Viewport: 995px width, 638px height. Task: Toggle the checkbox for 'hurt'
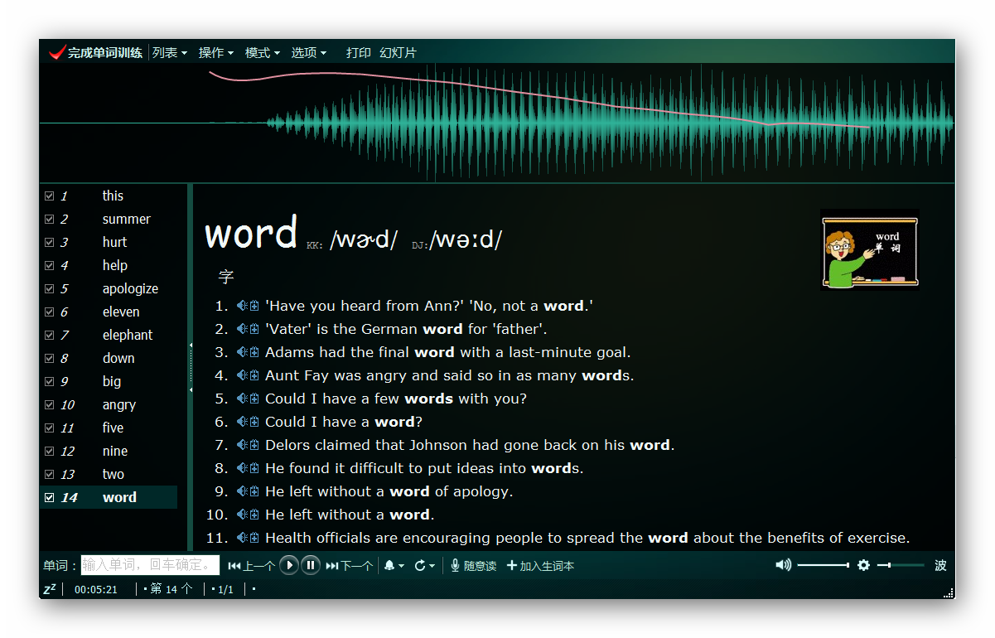tap(50, 243)
